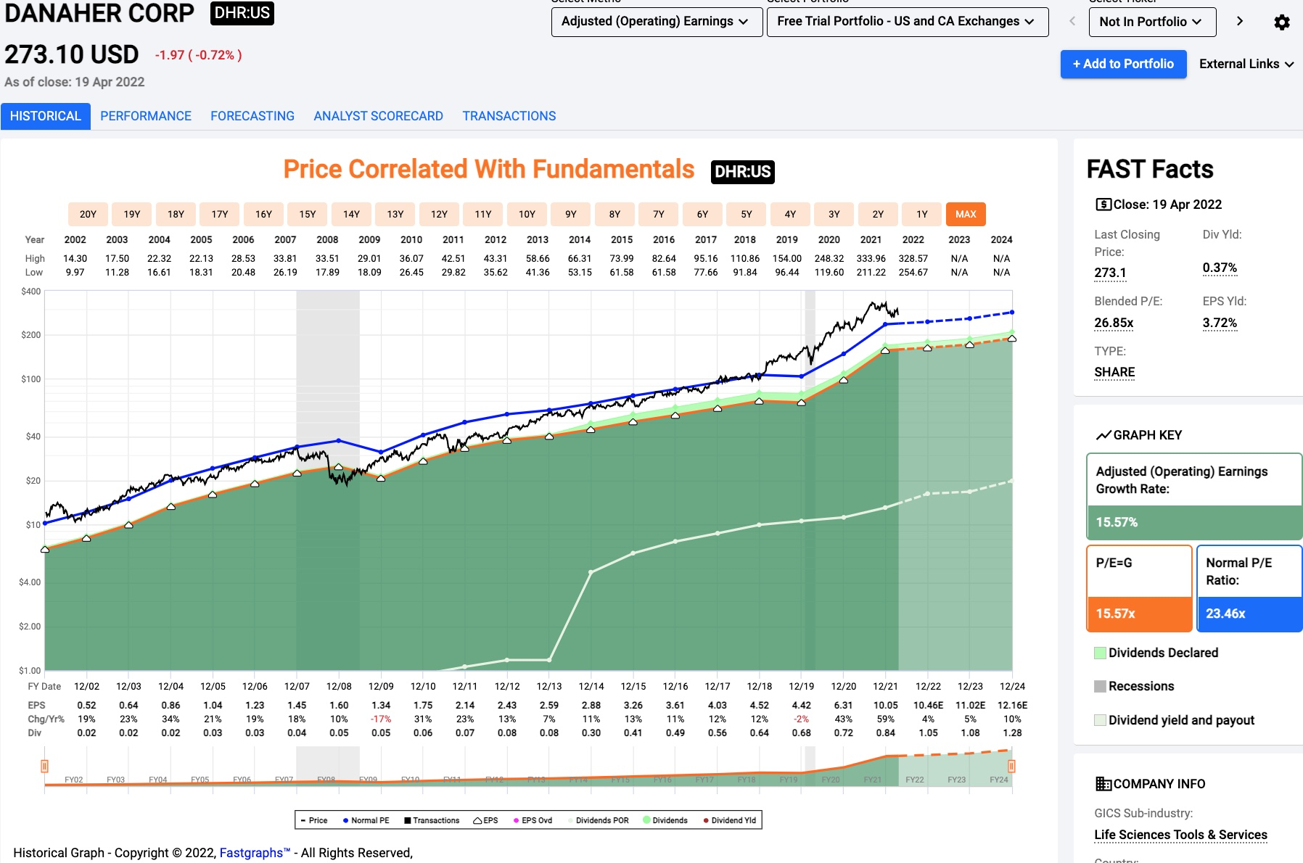Toggle Dividend yield and payout
Viewport: 1303px width, 863px height.
1100,720
